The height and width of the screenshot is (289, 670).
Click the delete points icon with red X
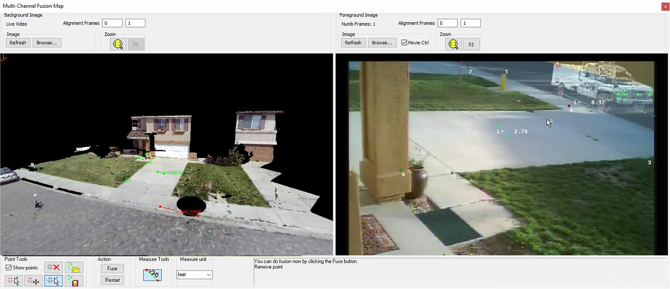pos(53,267)
